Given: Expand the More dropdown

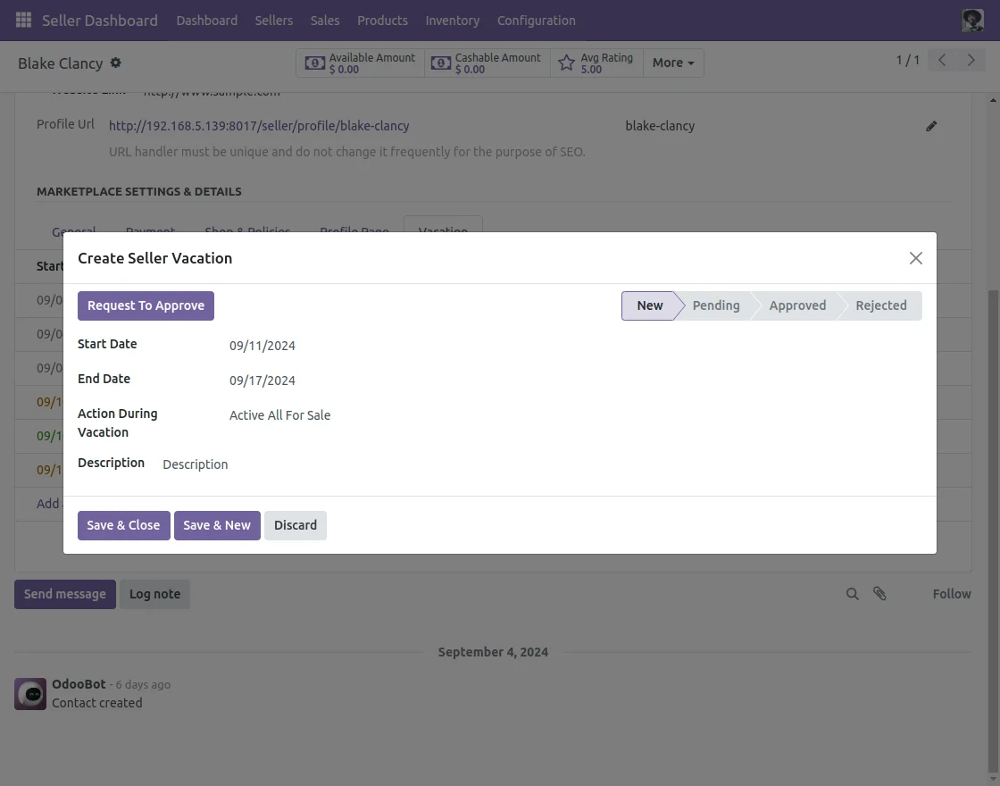Looking at the screenshot, I should click(x=673, y=63).
